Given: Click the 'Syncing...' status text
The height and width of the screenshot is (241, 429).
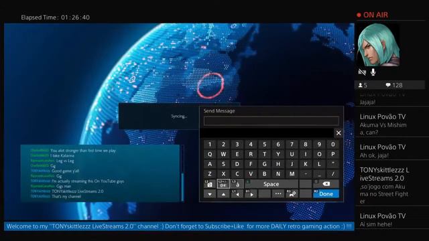Looking at the screenshot, I should coord(179,116).
